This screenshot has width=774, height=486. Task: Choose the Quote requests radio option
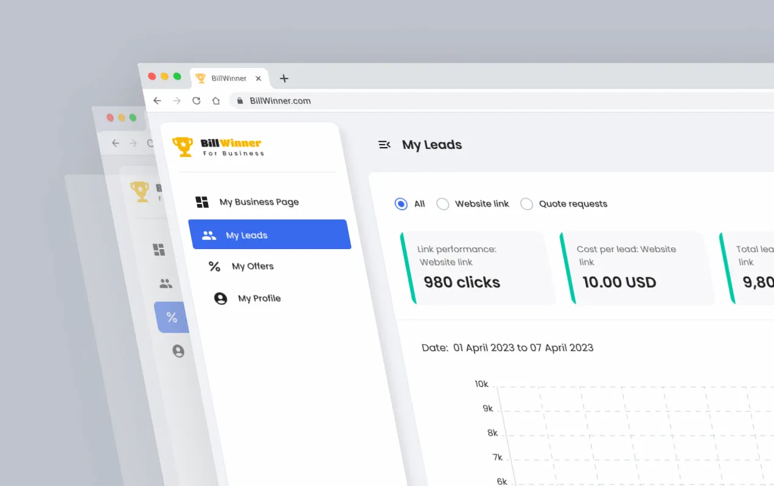point(526,204)
